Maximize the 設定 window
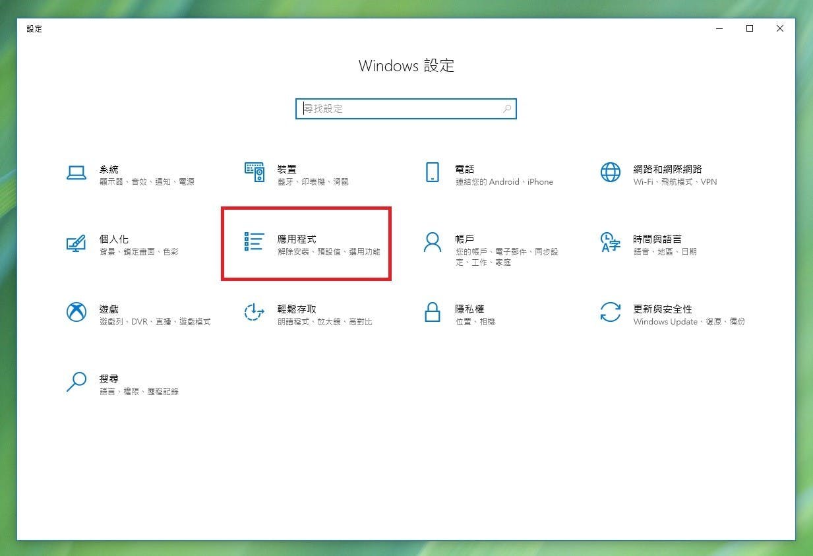This screenshot has height=556, width=813. (750, 28)
